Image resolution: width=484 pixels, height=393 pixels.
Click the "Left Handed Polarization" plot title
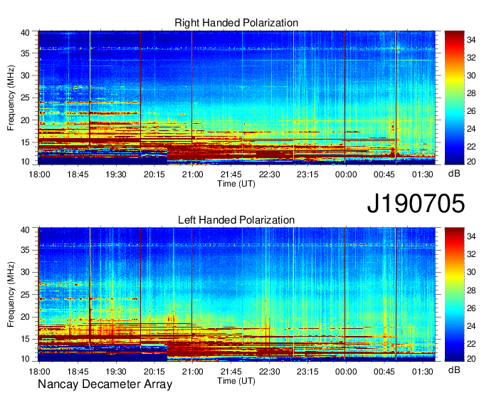pyautogui.click(x=236, y=220)
